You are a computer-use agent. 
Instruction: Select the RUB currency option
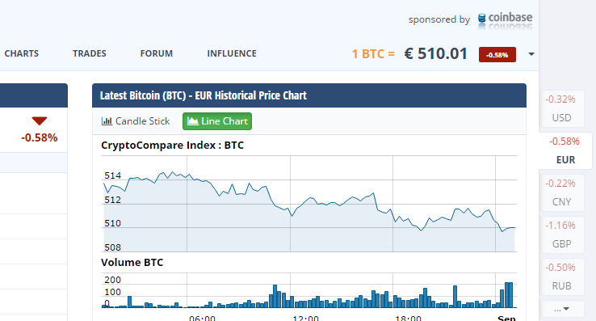(x=561, y=277)
